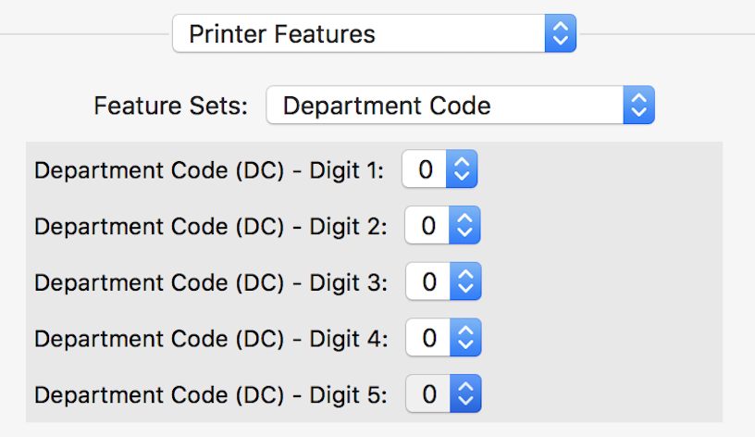The height and width of the screenshot is (437, 755).
Task: Click the Department Code Digit 3 label
Action: coord(210,281)
